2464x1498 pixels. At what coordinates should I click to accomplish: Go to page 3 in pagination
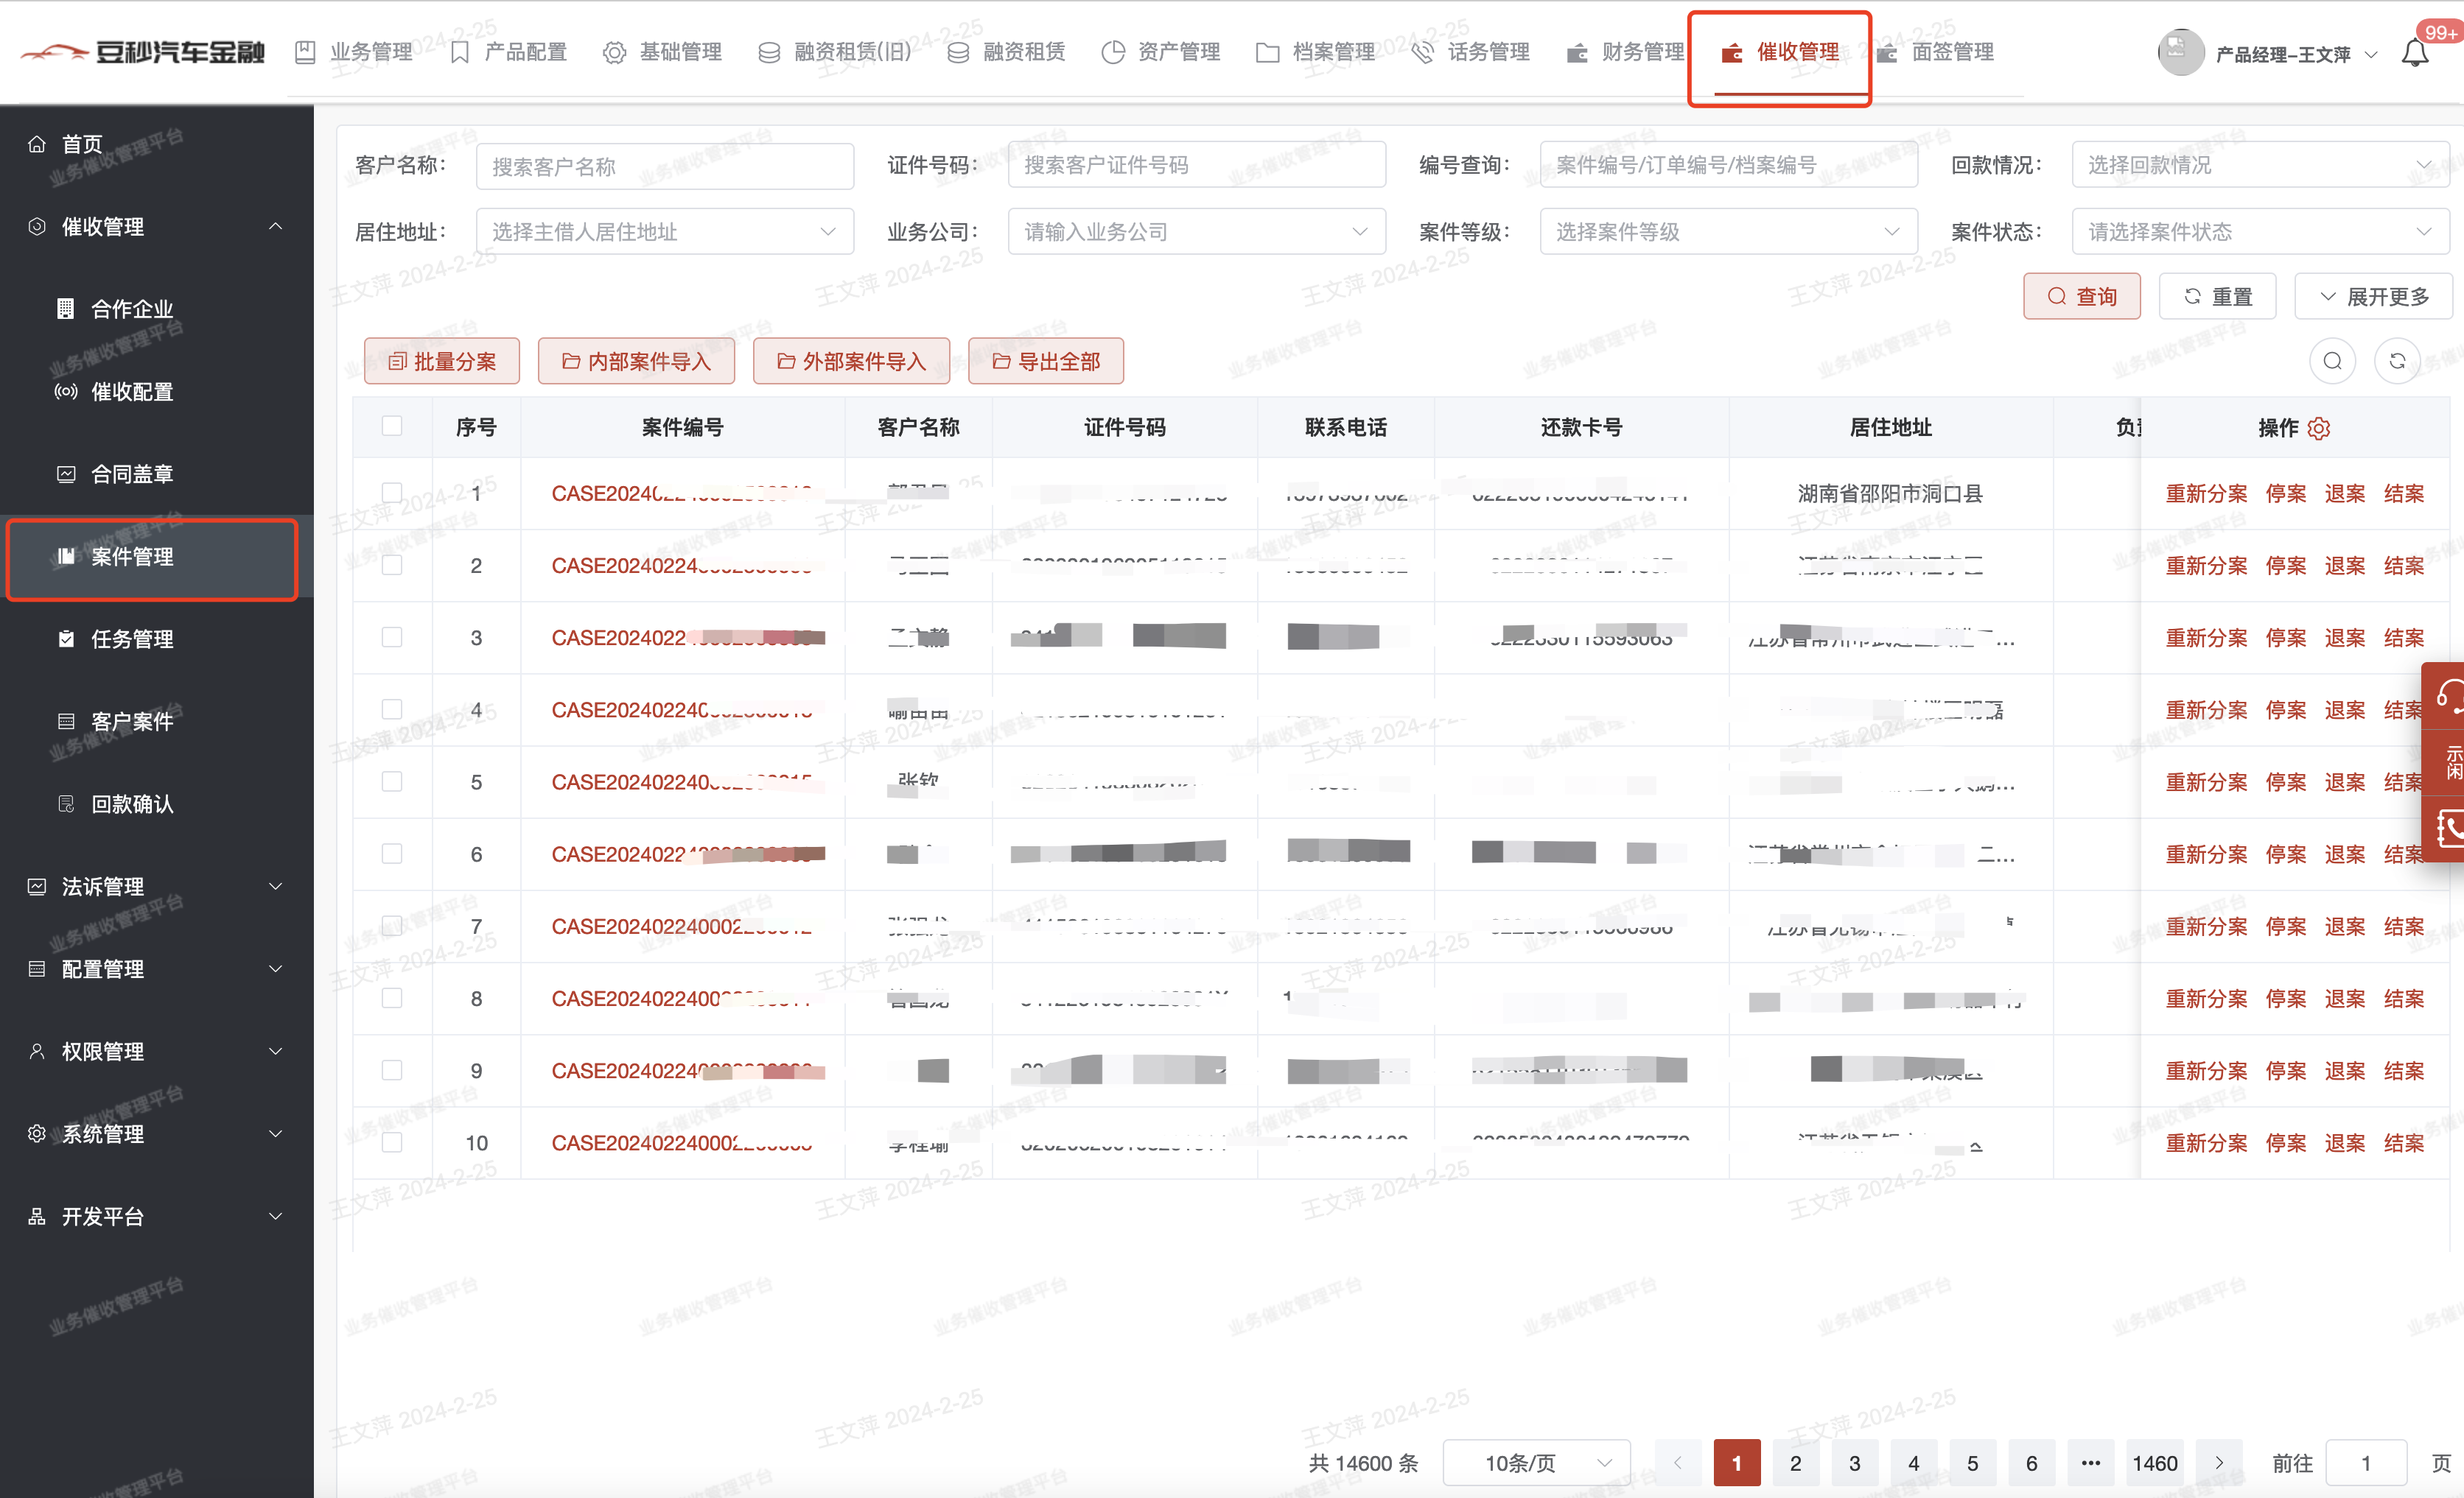[1854, 1463]
